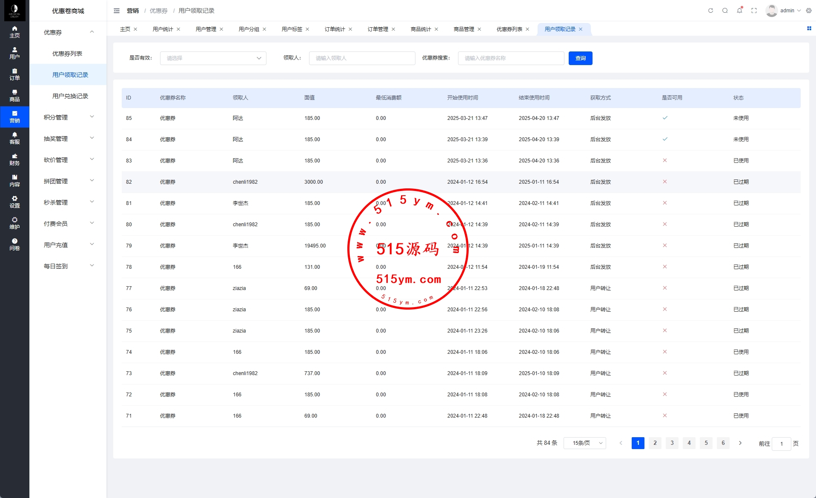The height and width of the screenshot is (498, 816).
Task: Click the 查询 button
Action: pos(580,58)
